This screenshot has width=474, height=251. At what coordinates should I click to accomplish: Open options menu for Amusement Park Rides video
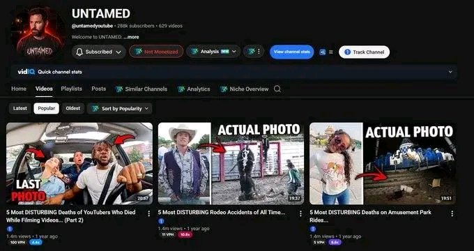pyautogui.click(x=452, y=214)
